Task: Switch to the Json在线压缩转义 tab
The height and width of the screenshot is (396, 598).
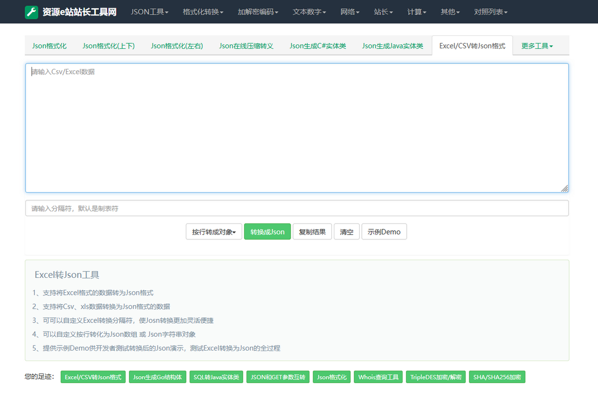Action: tap(246, 46)
